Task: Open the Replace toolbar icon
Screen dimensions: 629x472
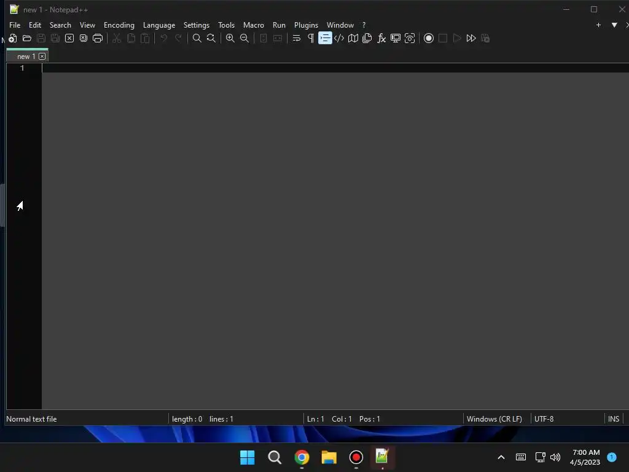Action: pos(211,38)
